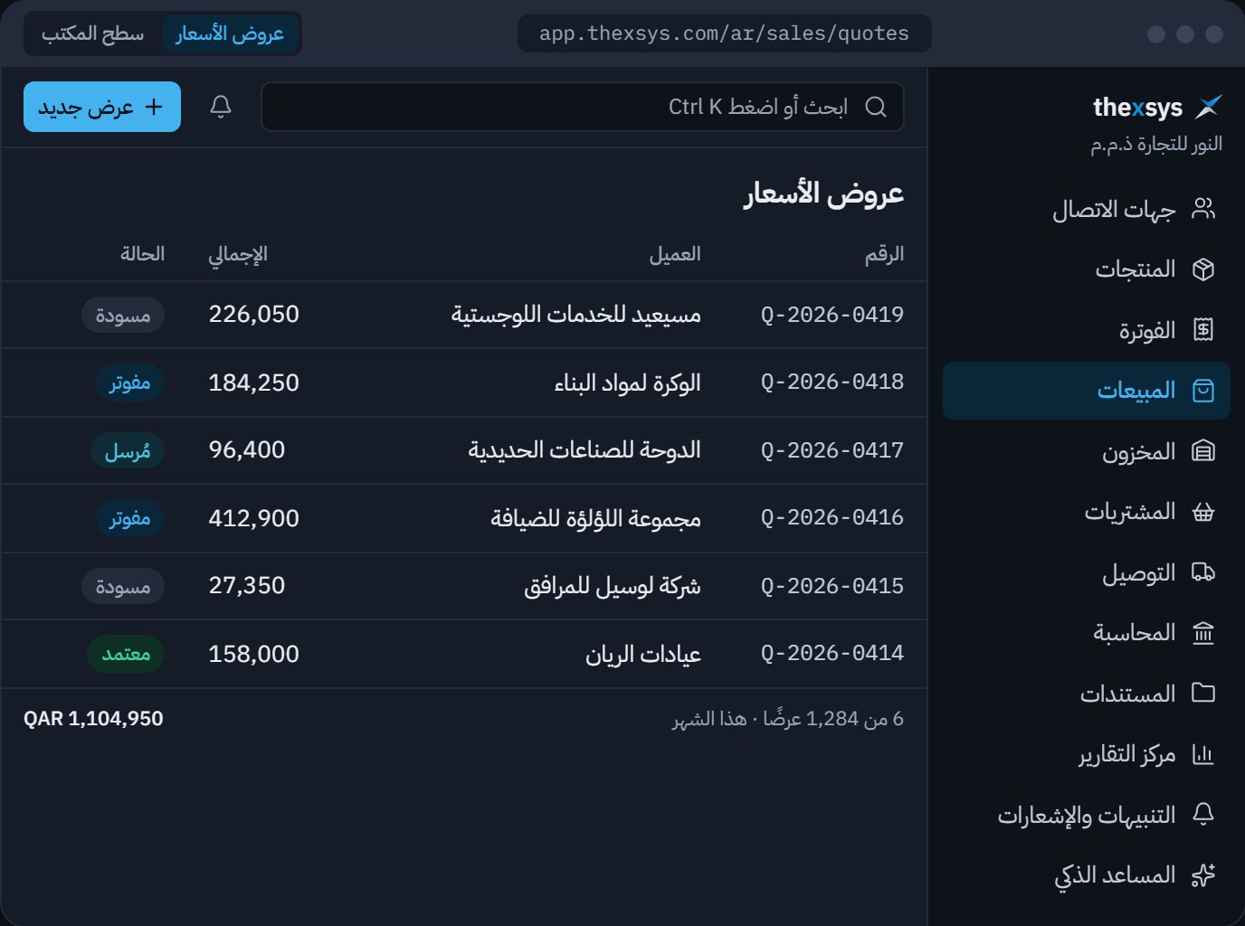This screenshot has height=926, width=1245.
Task: Create a new quote with عرض جديد
Action: click(102, 107)
